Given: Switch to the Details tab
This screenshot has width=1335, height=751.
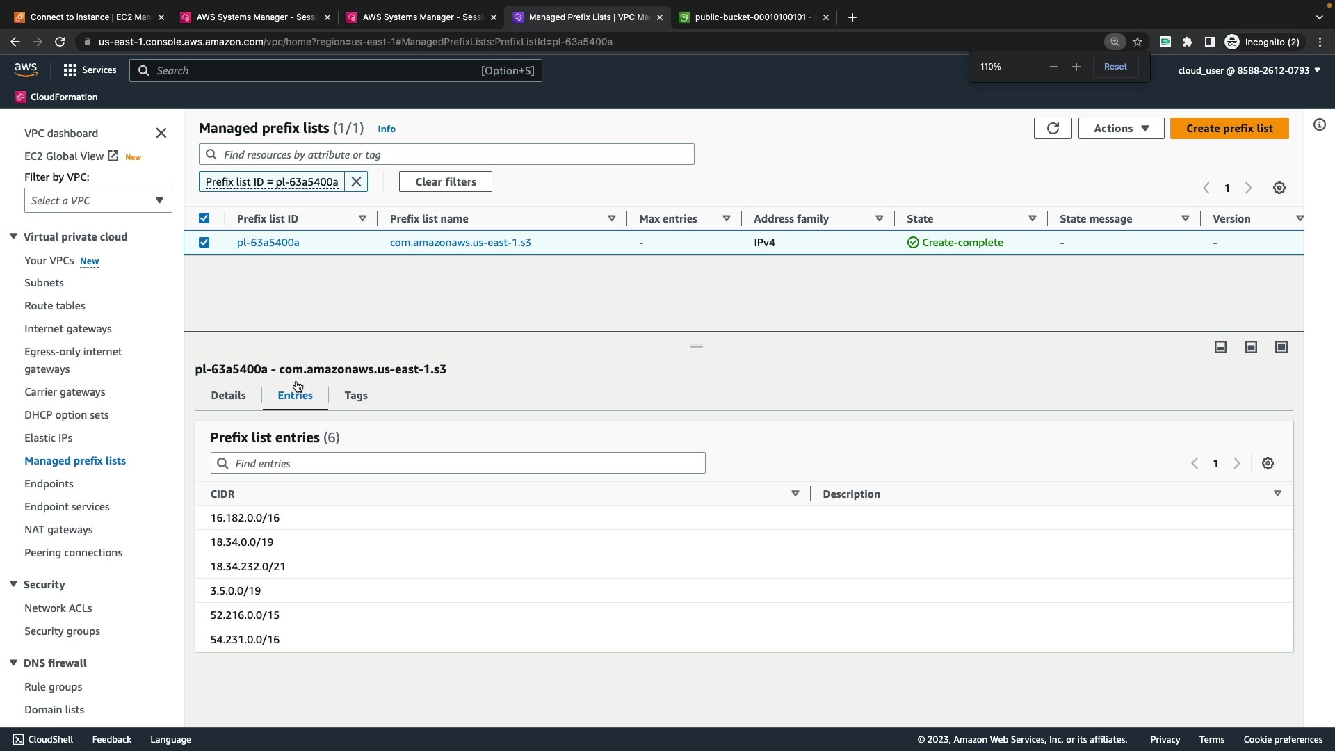Looking at the screenshot, I should pyautogui.click(x=228, y=396).
